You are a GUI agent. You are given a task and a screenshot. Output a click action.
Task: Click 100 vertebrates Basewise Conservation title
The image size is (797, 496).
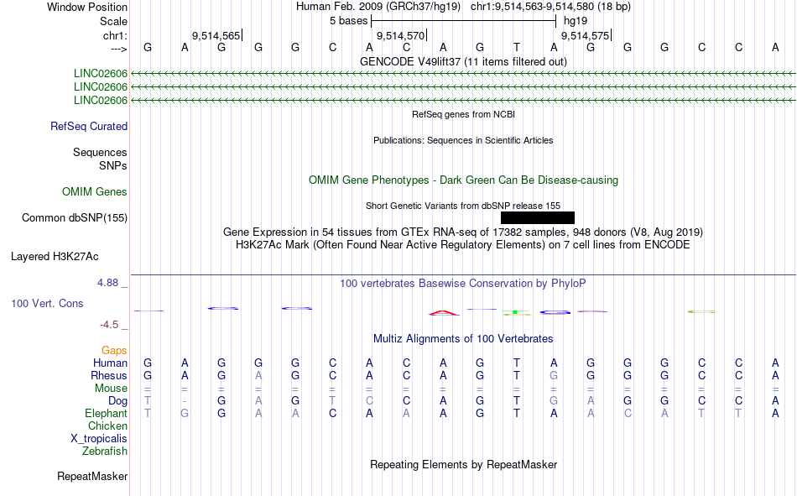coord(463,284)
